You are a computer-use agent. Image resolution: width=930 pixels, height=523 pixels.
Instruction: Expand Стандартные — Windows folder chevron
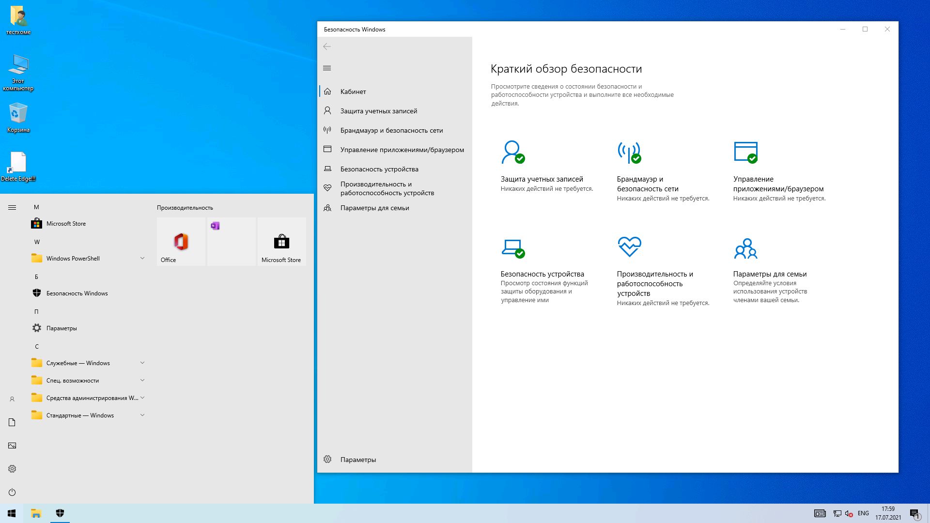[x=142, y=415]
